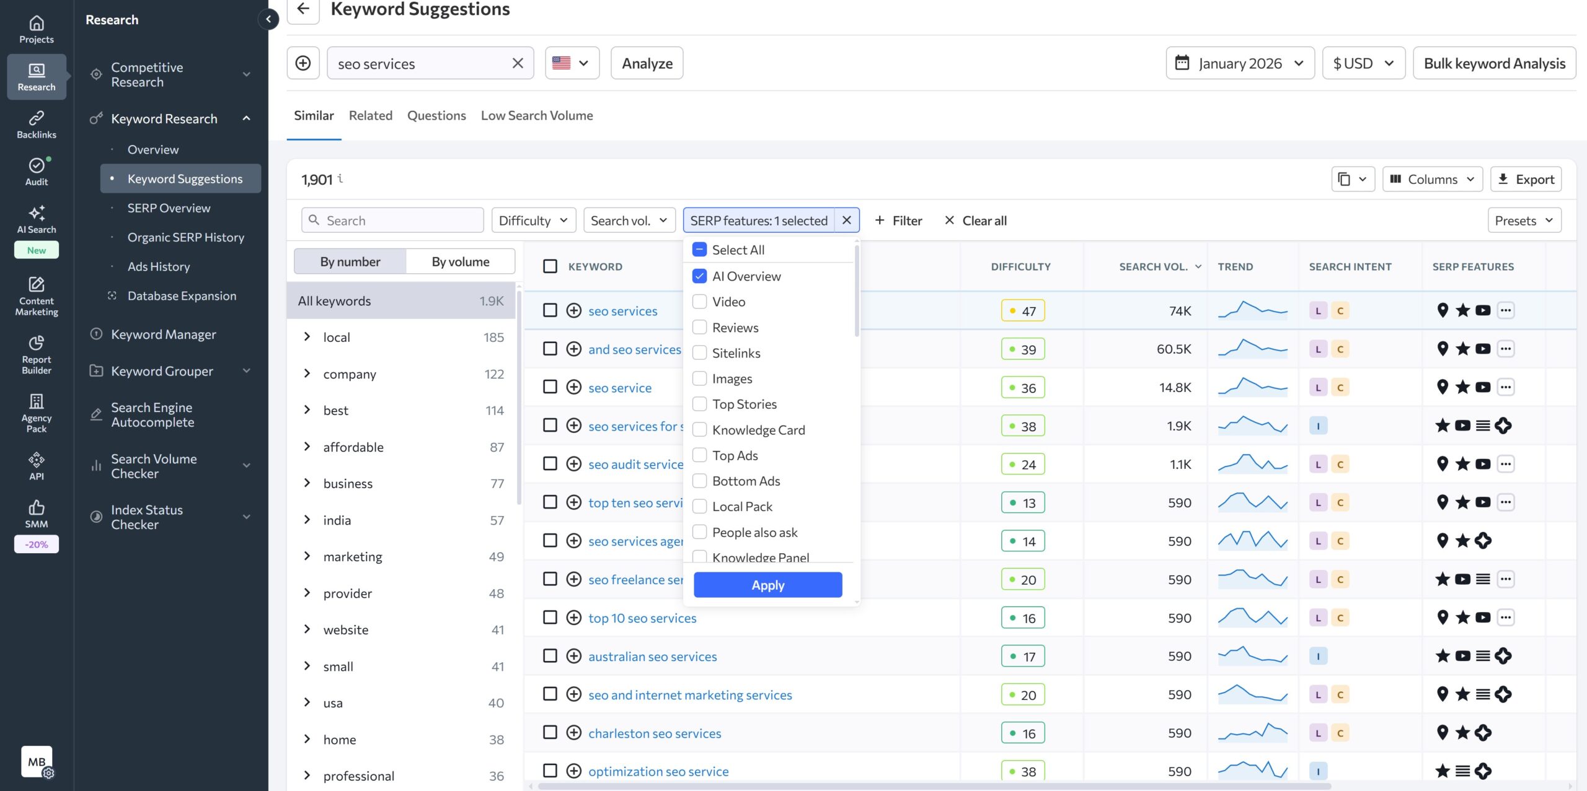Viewport: 1587px width, 791px height.
Task: Tick the People also ask checkbox
Action: (x=699, y=532)
